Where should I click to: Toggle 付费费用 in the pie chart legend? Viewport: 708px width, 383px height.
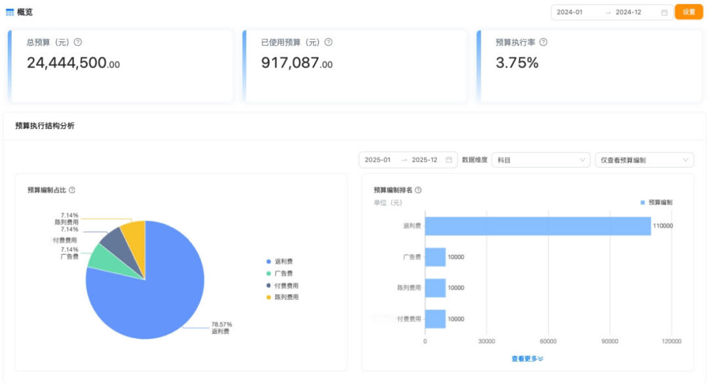pyautogui.click(x=282, y=285)
